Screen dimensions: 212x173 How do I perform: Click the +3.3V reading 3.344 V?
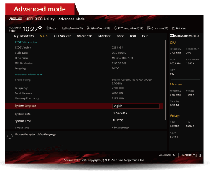click(174, 136)
